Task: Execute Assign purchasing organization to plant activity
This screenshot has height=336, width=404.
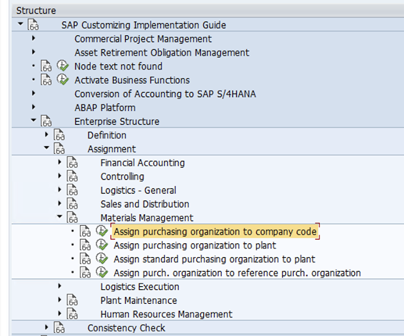Action: click(102, 245)
